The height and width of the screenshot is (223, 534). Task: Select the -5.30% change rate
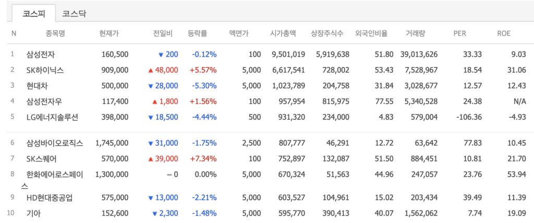point(204,86)
